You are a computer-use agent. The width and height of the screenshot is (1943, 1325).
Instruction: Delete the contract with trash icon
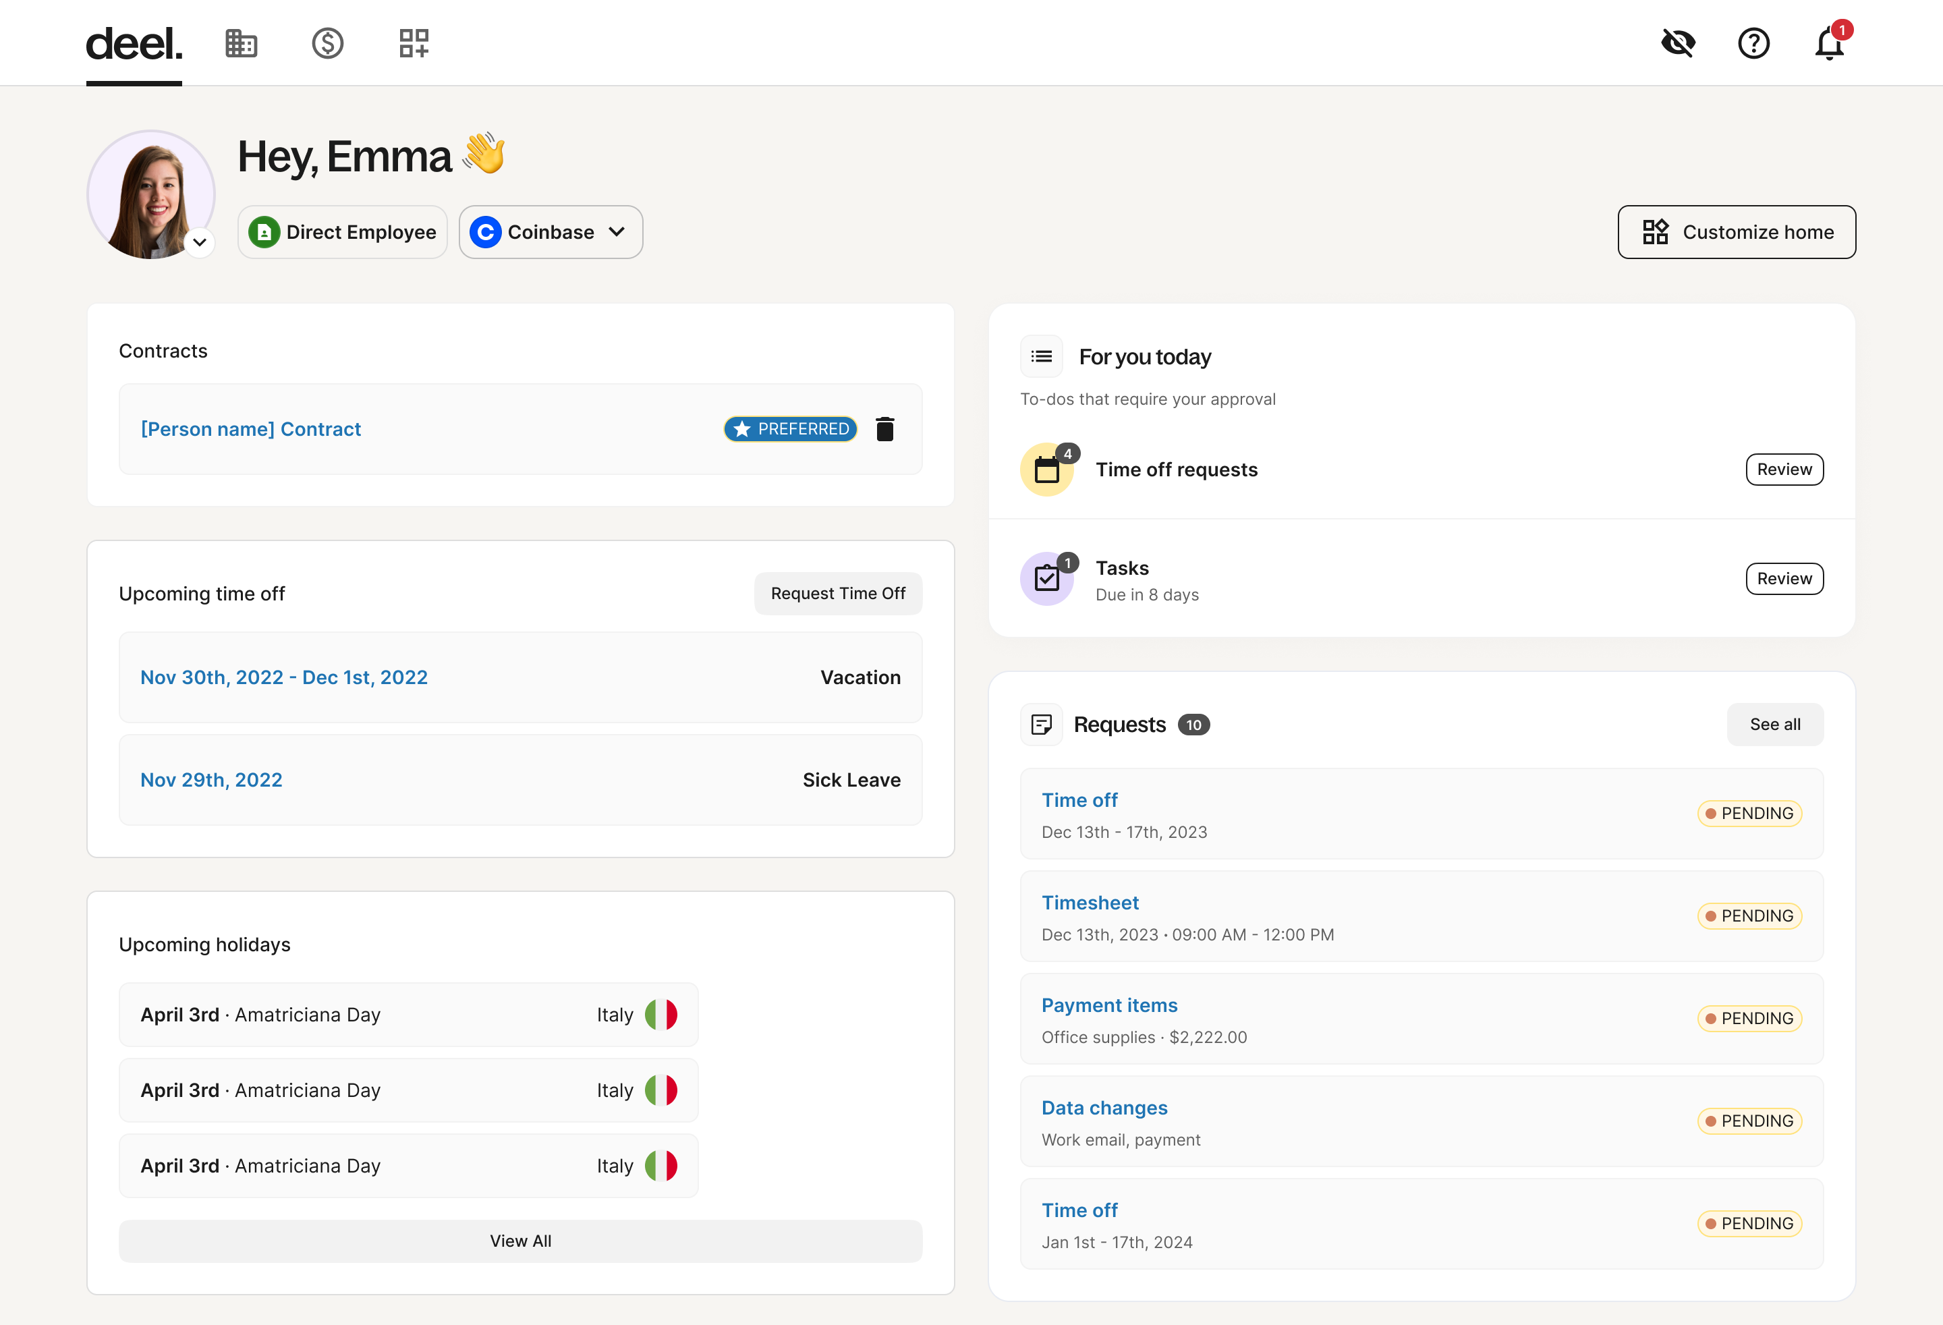pyautogui.click(x=884, y=429)
